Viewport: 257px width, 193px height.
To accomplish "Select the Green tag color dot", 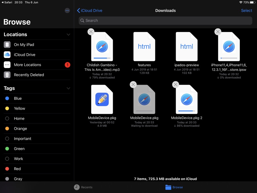I will pos(7,148).
